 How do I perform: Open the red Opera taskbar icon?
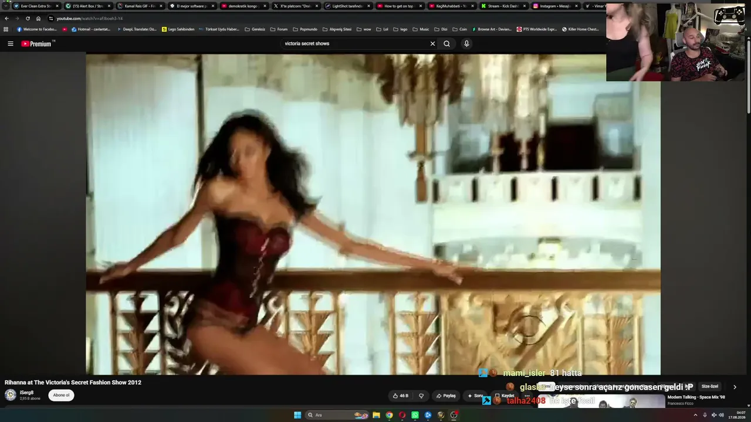click(402, 415)
